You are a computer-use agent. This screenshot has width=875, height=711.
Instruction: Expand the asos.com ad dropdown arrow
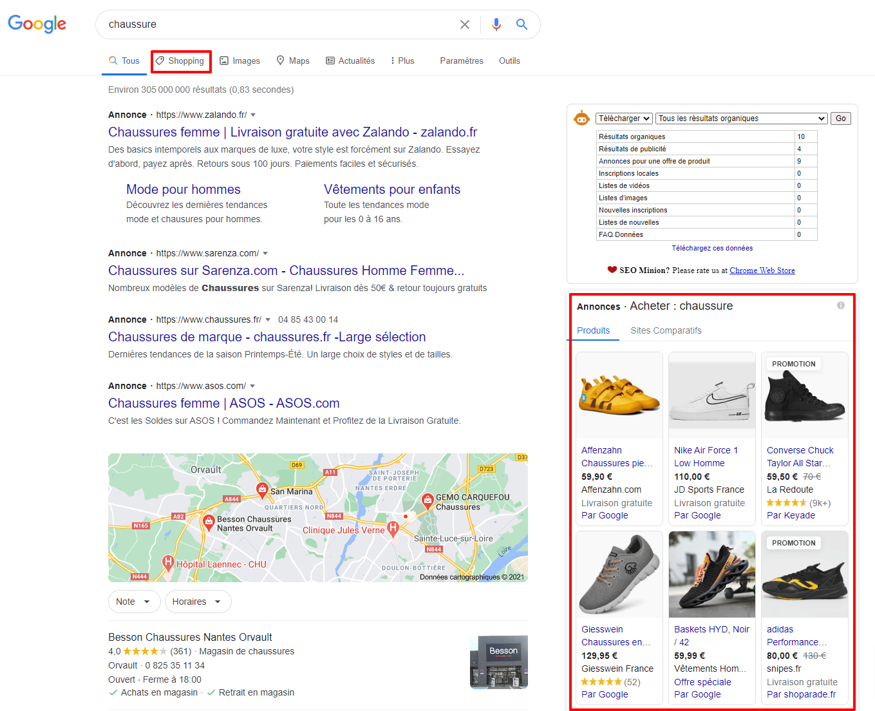coord(252,386)
